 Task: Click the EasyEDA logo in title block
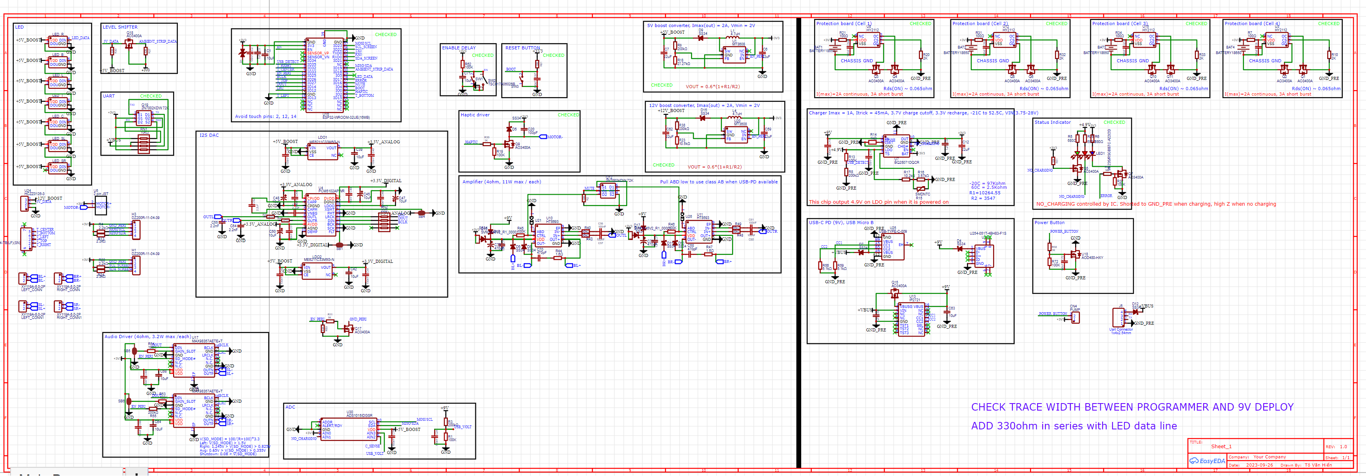coord(1207,461)
